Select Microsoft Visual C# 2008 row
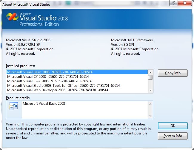 tap(77, 77)
